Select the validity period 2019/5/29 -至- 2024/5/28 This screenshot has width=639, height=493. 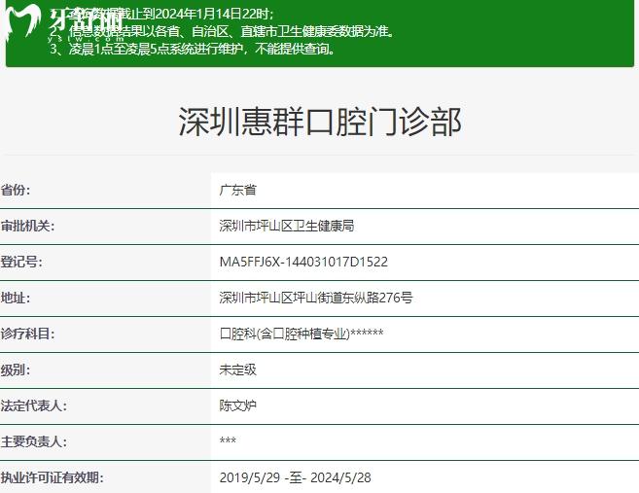(295, 477)
